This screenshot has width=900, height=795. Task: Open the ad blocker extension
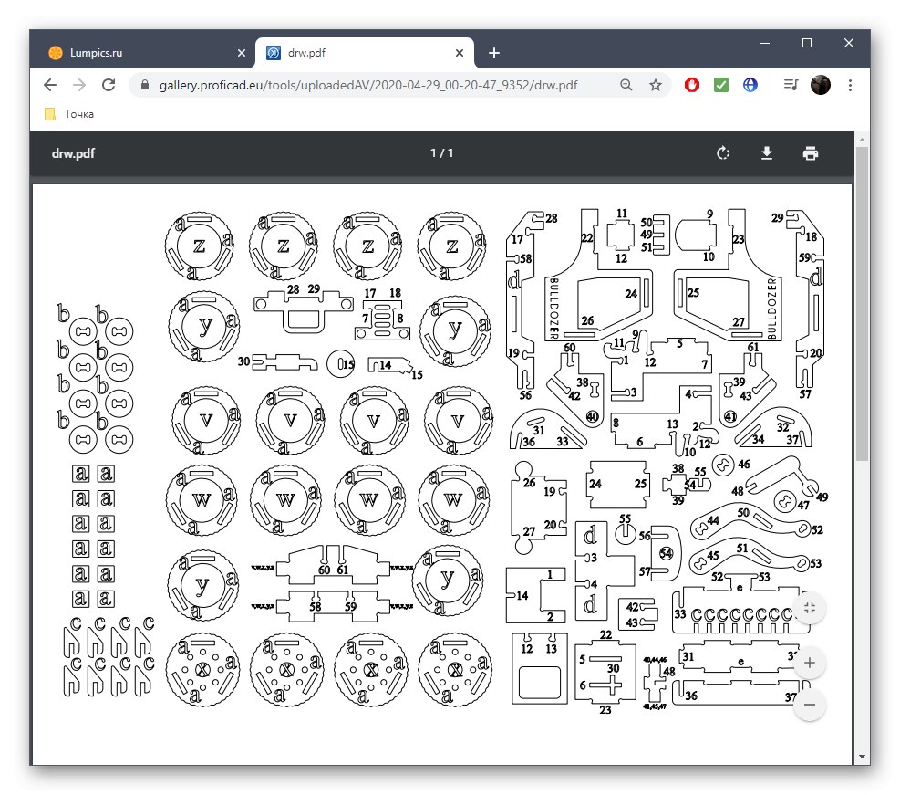coord(691,84)
